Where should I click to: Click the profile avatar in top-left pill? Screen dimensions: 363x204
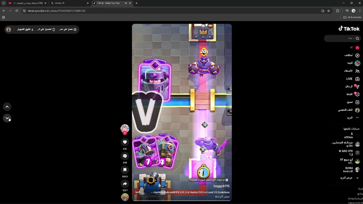(x=9, y=29)
